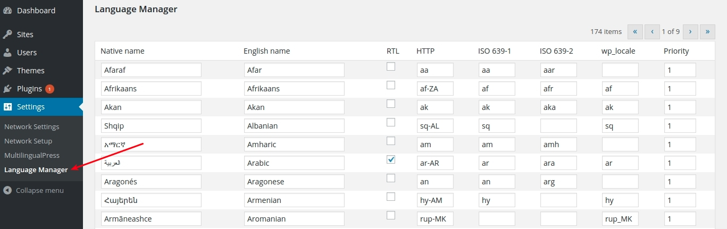Image resolution: width=727 pixels, height=229 pixels.
Task: Edit ISO 639-2 field ara
Action: (558, 163)
